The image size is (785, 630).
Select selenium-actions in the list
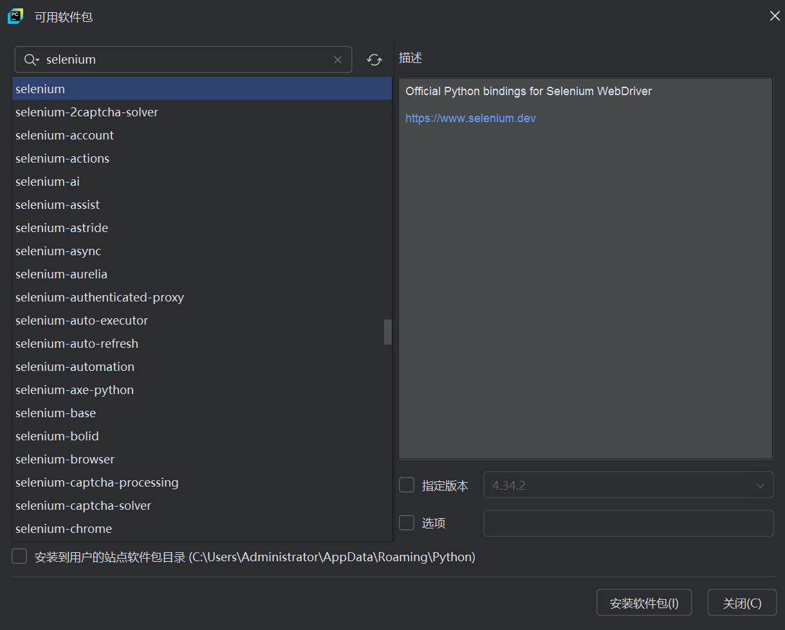click(x=202, y=158)
